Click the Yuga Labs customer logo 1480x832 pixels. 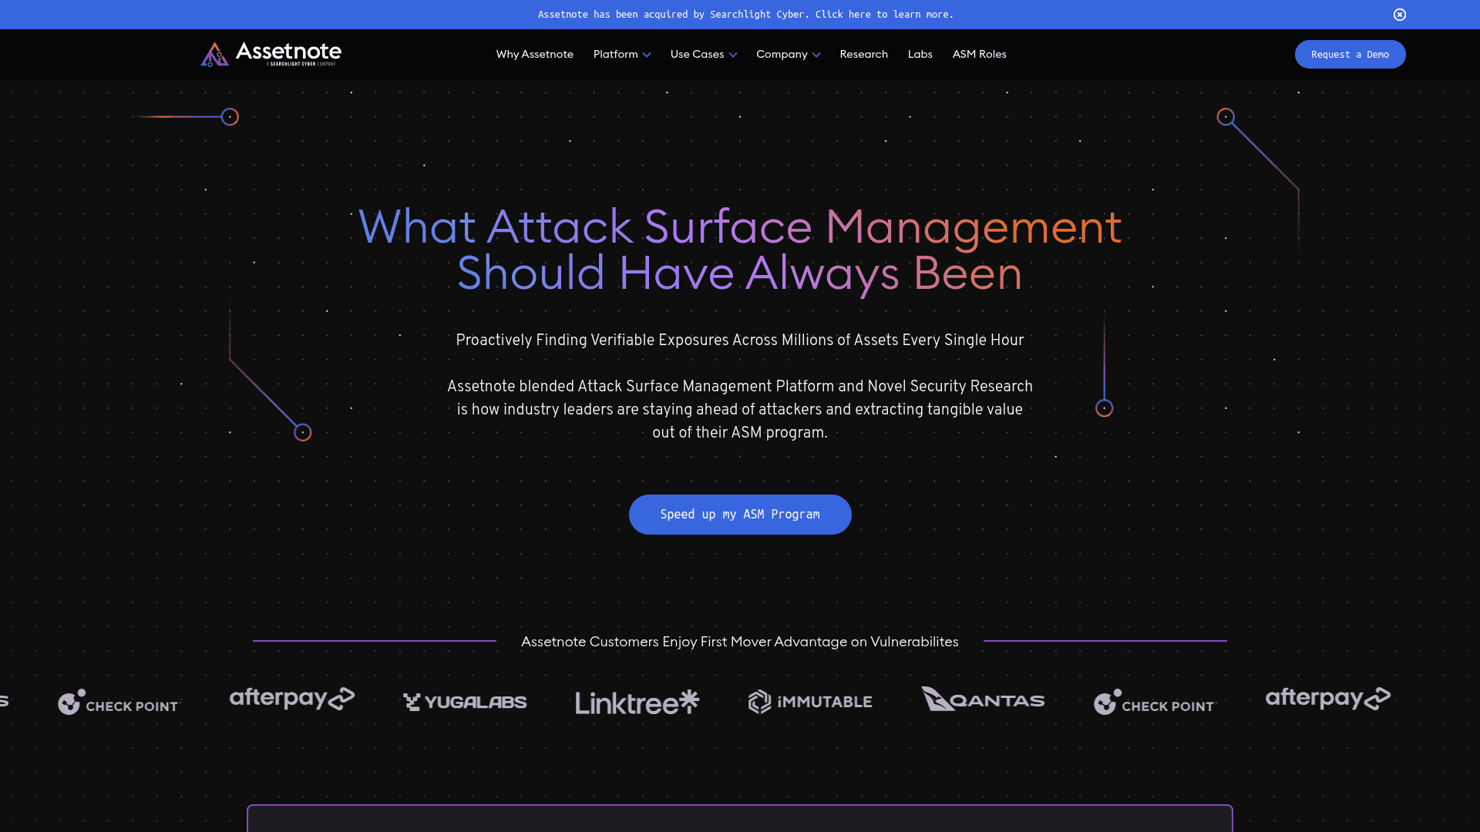coord(465,702)
